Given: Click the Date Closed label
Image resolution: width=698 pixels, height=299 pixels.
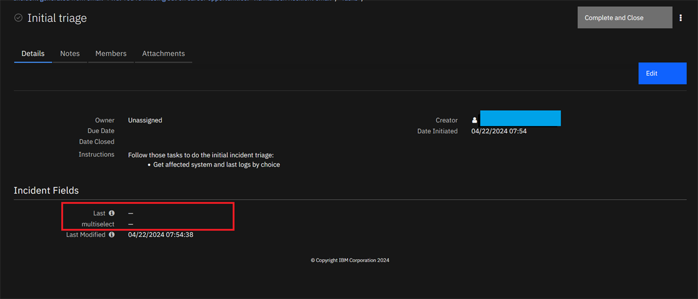Looking at the screenshot, I should (x=97, y=142).
